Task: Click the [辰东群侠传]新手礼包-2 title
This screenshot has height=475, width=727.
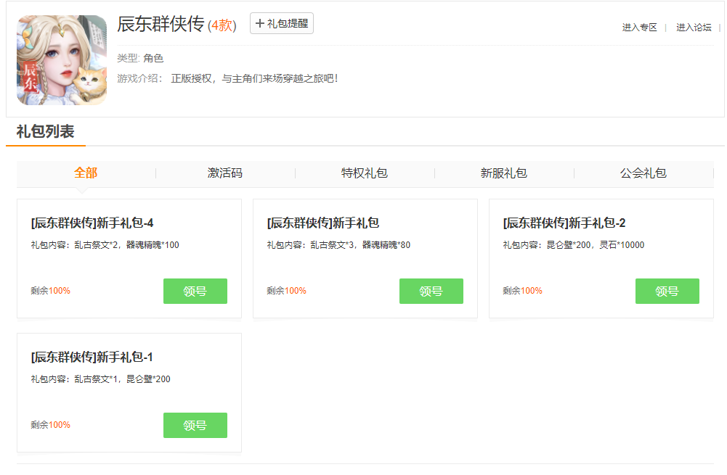Action: 564,223
